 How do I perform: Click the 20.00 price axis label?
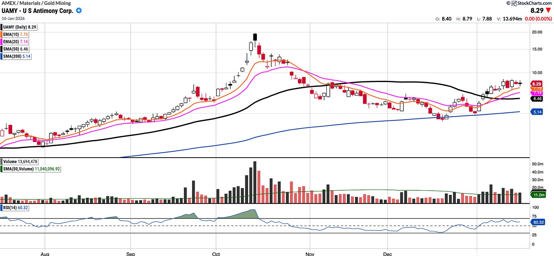[x=537, y=32]
